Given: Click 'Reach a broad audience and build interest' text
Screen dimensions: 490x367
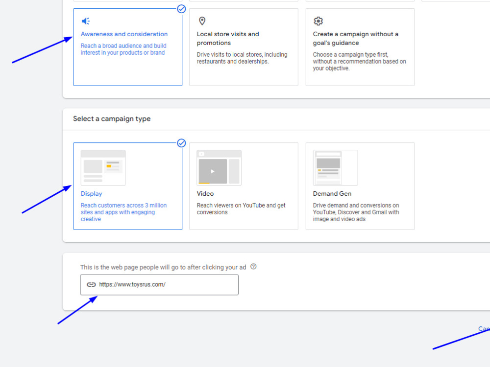Looking at the screenshot, I should coord(123,49).
